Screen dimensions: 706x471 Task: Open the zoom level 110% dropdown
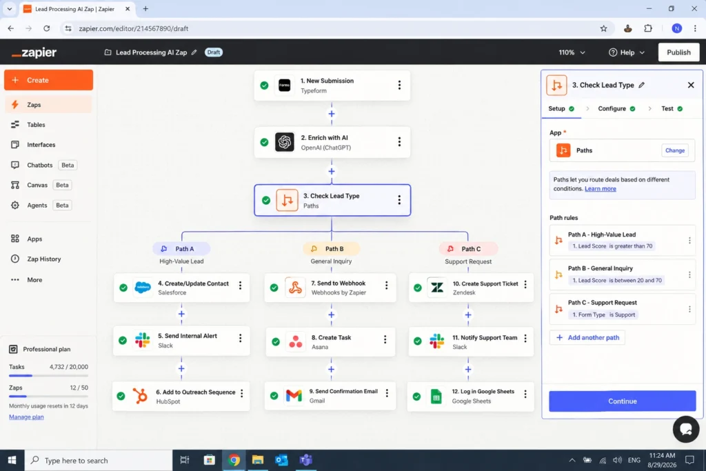572,52
